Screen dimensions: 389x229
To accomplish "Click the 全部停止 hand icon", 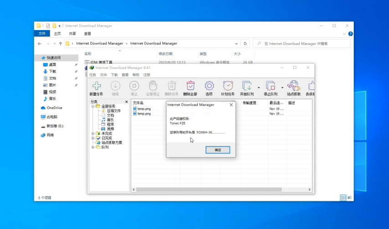I will [x=153, y=86].
